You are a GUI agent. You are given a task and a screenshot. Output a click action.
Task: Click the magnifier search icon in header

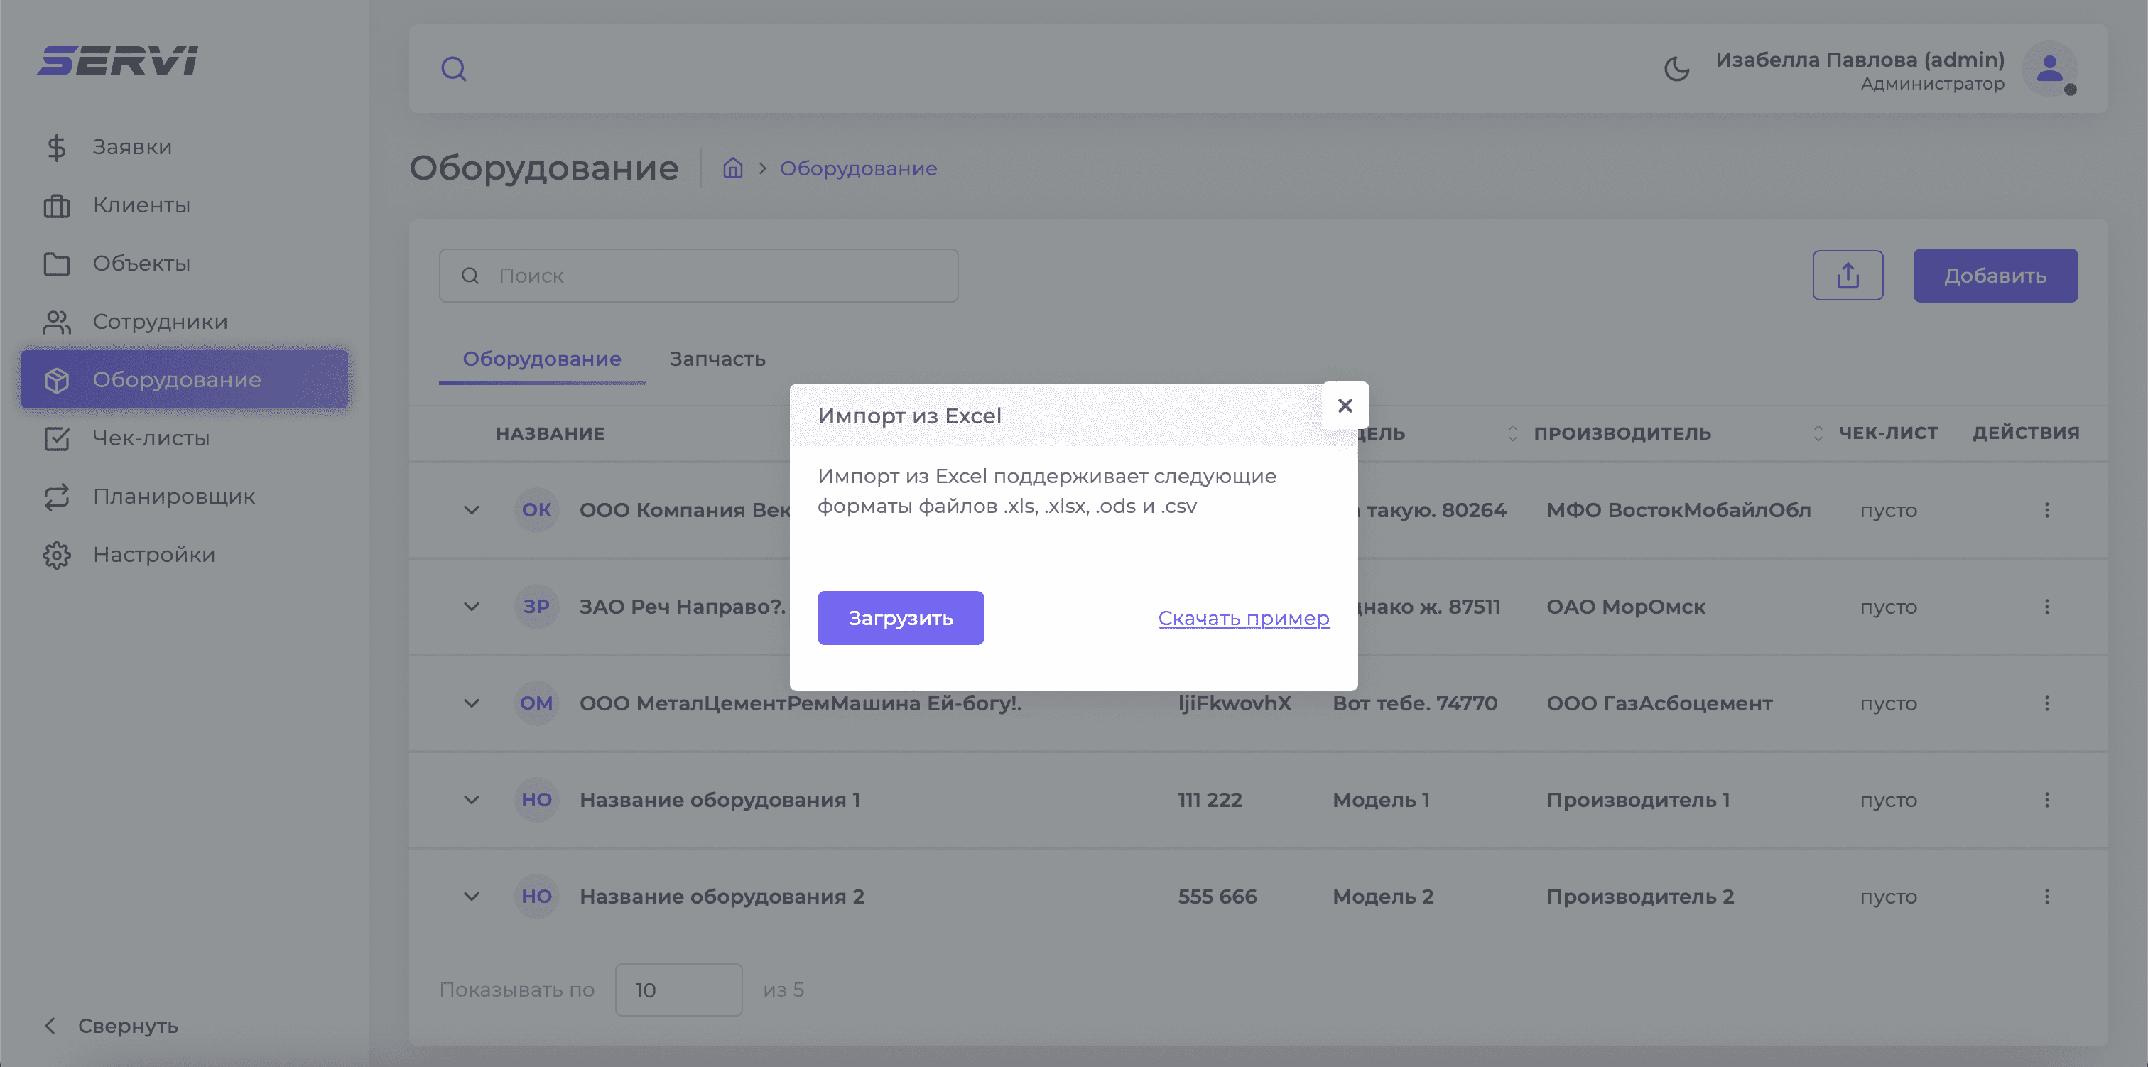click(x=454, y=68)
